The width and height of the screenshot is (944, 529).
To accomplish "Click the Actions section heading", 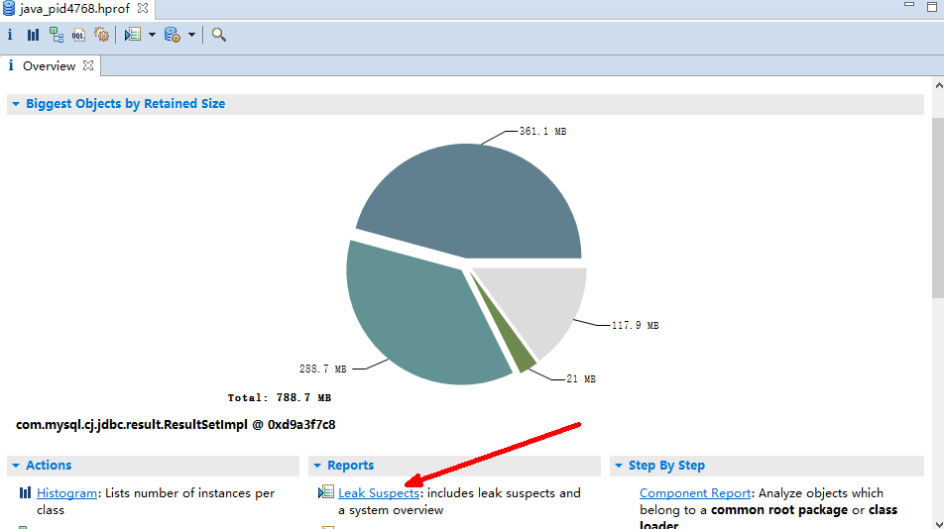I will click(49, 466).
